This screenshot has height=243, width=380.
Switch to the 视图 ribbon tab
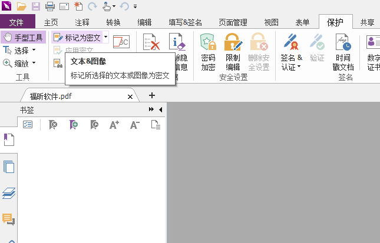pos(271,22)
